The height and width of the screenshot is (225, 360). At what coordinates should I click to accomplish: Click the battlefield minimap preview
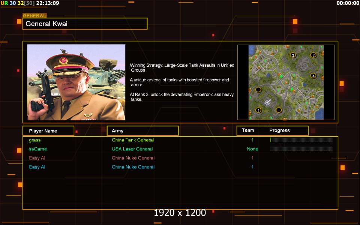tap(286, 82)
